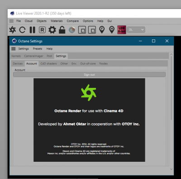Click the Sign out button

coord(89,74)
